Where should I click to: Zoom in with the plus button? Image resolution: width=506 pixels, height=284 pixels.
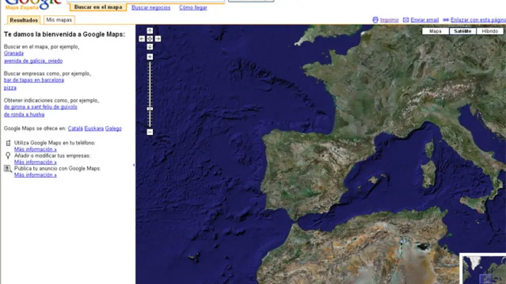coord(150,57)
